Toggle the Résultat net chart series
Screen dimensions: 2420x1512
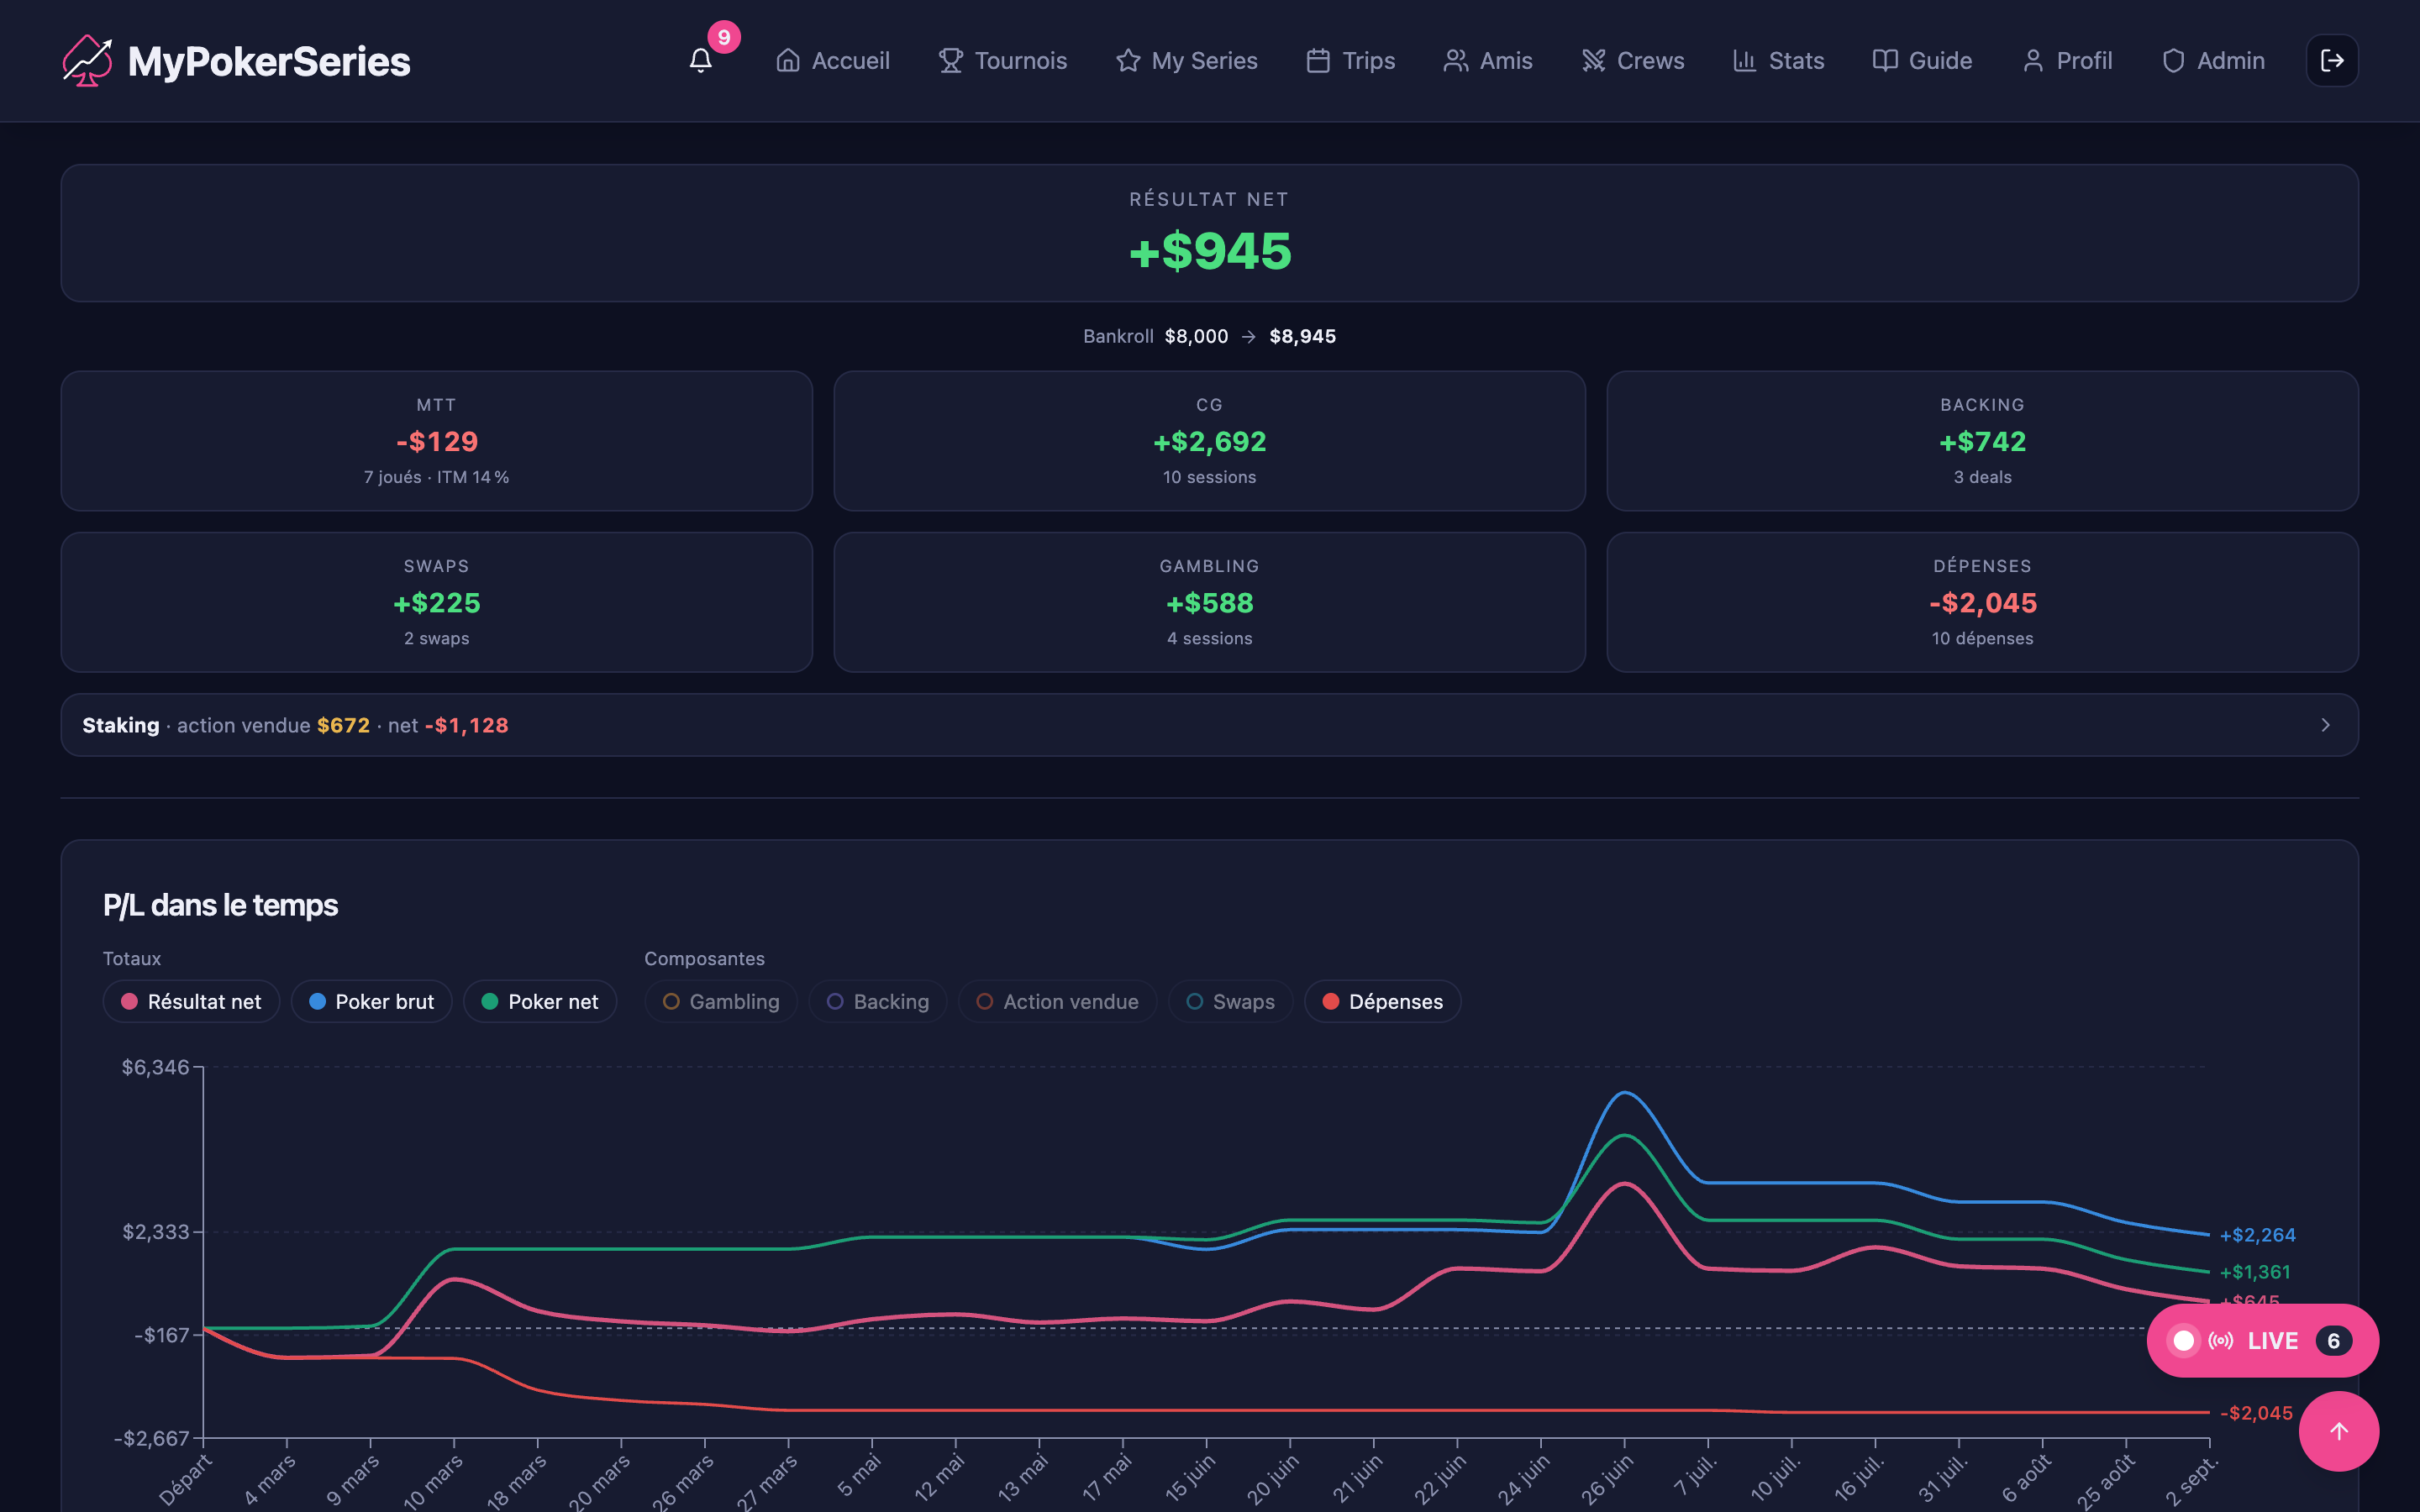(x=191, y=1001)
